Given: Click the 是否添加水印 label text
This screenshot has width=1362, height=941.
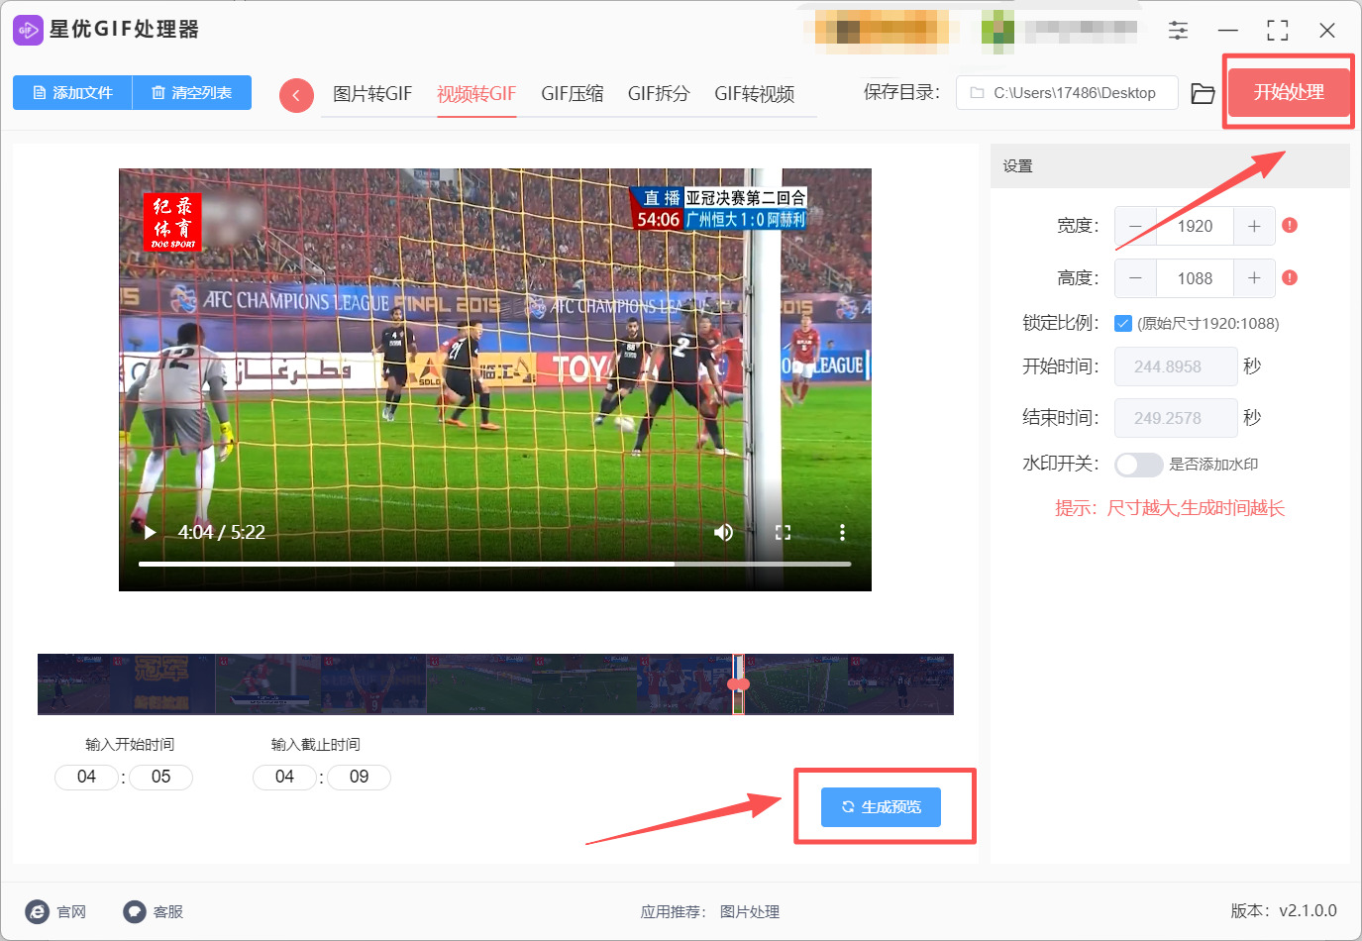Looking at the screenshot, I should coord(1213,465).
